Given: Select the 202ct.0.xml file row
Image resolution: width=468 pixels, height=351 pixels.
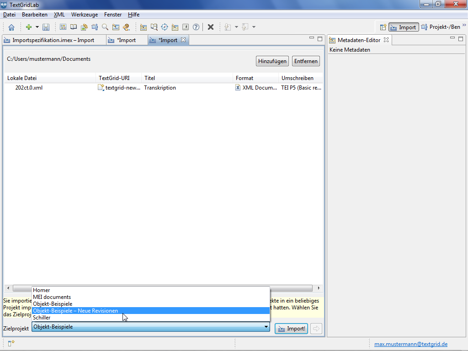Looking at the screenshot, I should pos(29,88).
